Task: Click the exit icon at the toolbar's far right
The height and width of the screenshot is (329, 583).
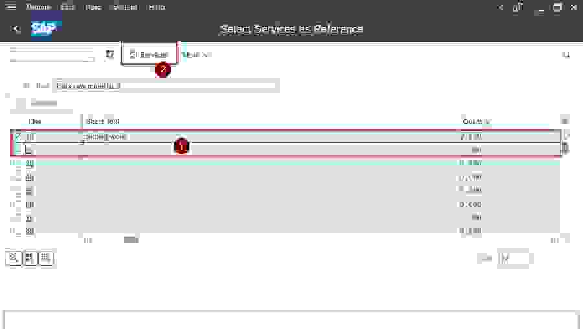Action: [x=566, y=55]
